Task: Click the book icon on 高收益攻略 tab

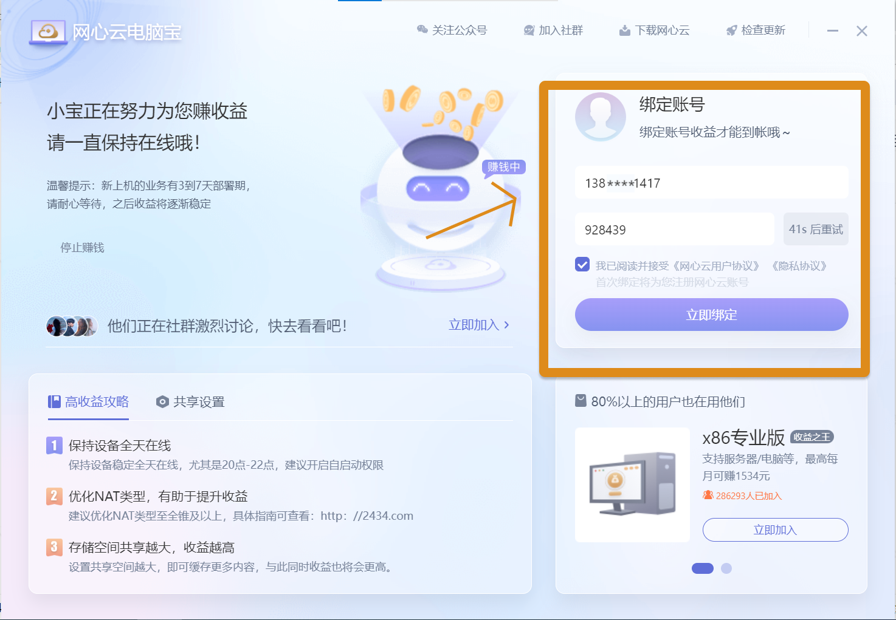Action: pyautogui.click(x=54, y=401)
